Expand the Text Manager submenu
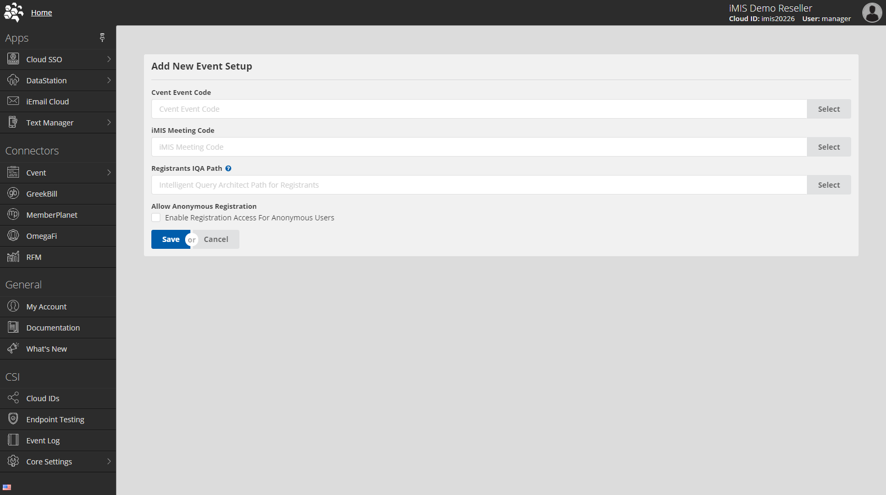Screen dimensions: 886x495 click(109, 122)
